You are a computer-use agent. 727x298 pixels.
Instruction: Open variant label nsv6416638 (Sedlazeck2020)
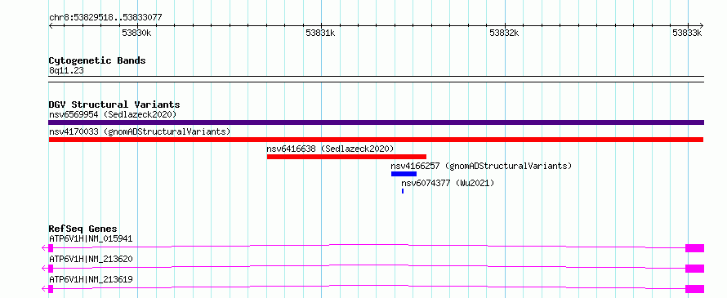[x=330, y=149]
